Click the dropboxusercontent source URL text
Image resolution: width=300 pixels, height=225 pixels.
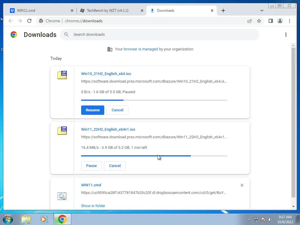click(x=154, y=193)
